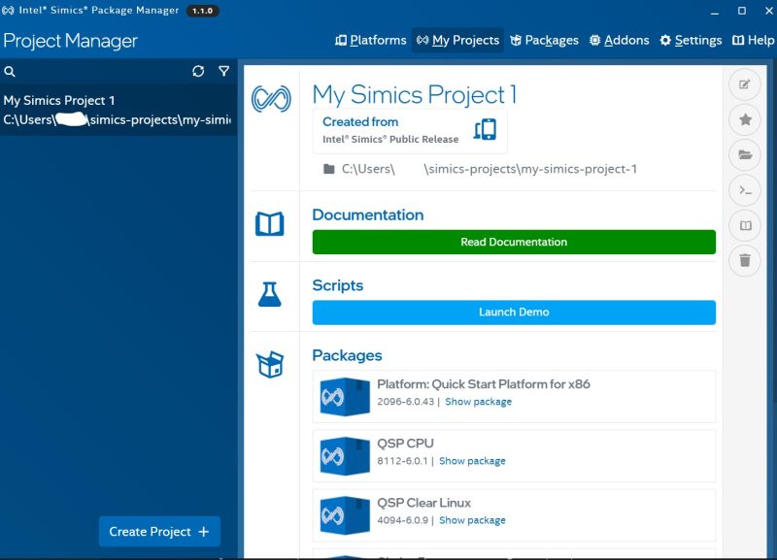Launch the terminal icon for the project
The height and width of the screenshot is (560, 777).
click(744, 190)
